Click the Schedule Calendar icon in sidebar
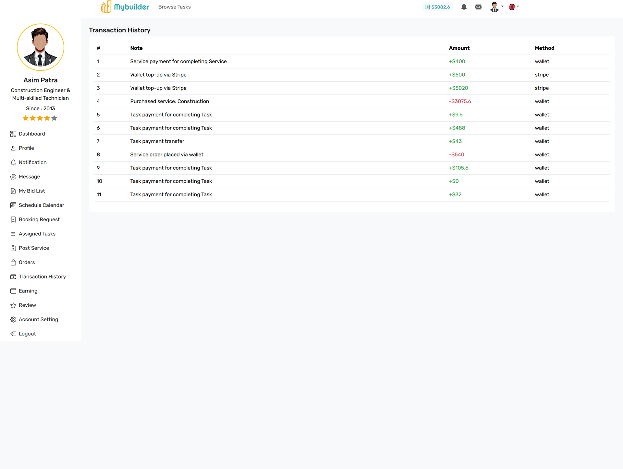623x469 pixels. tap(13, 205)
